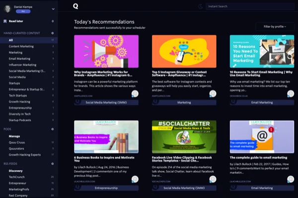This screenshot has width=298, height=198.
Task: Open the Instagram Giveaway article thumbnail
Action: [x=184, y=51]
